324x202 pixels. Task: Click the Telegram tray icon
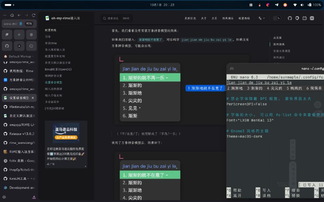pyautogui.click(x=277, y=5)
